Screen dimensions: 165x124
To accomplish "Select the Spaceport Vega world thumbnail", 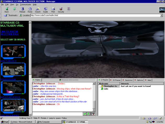I will point(13,70).
